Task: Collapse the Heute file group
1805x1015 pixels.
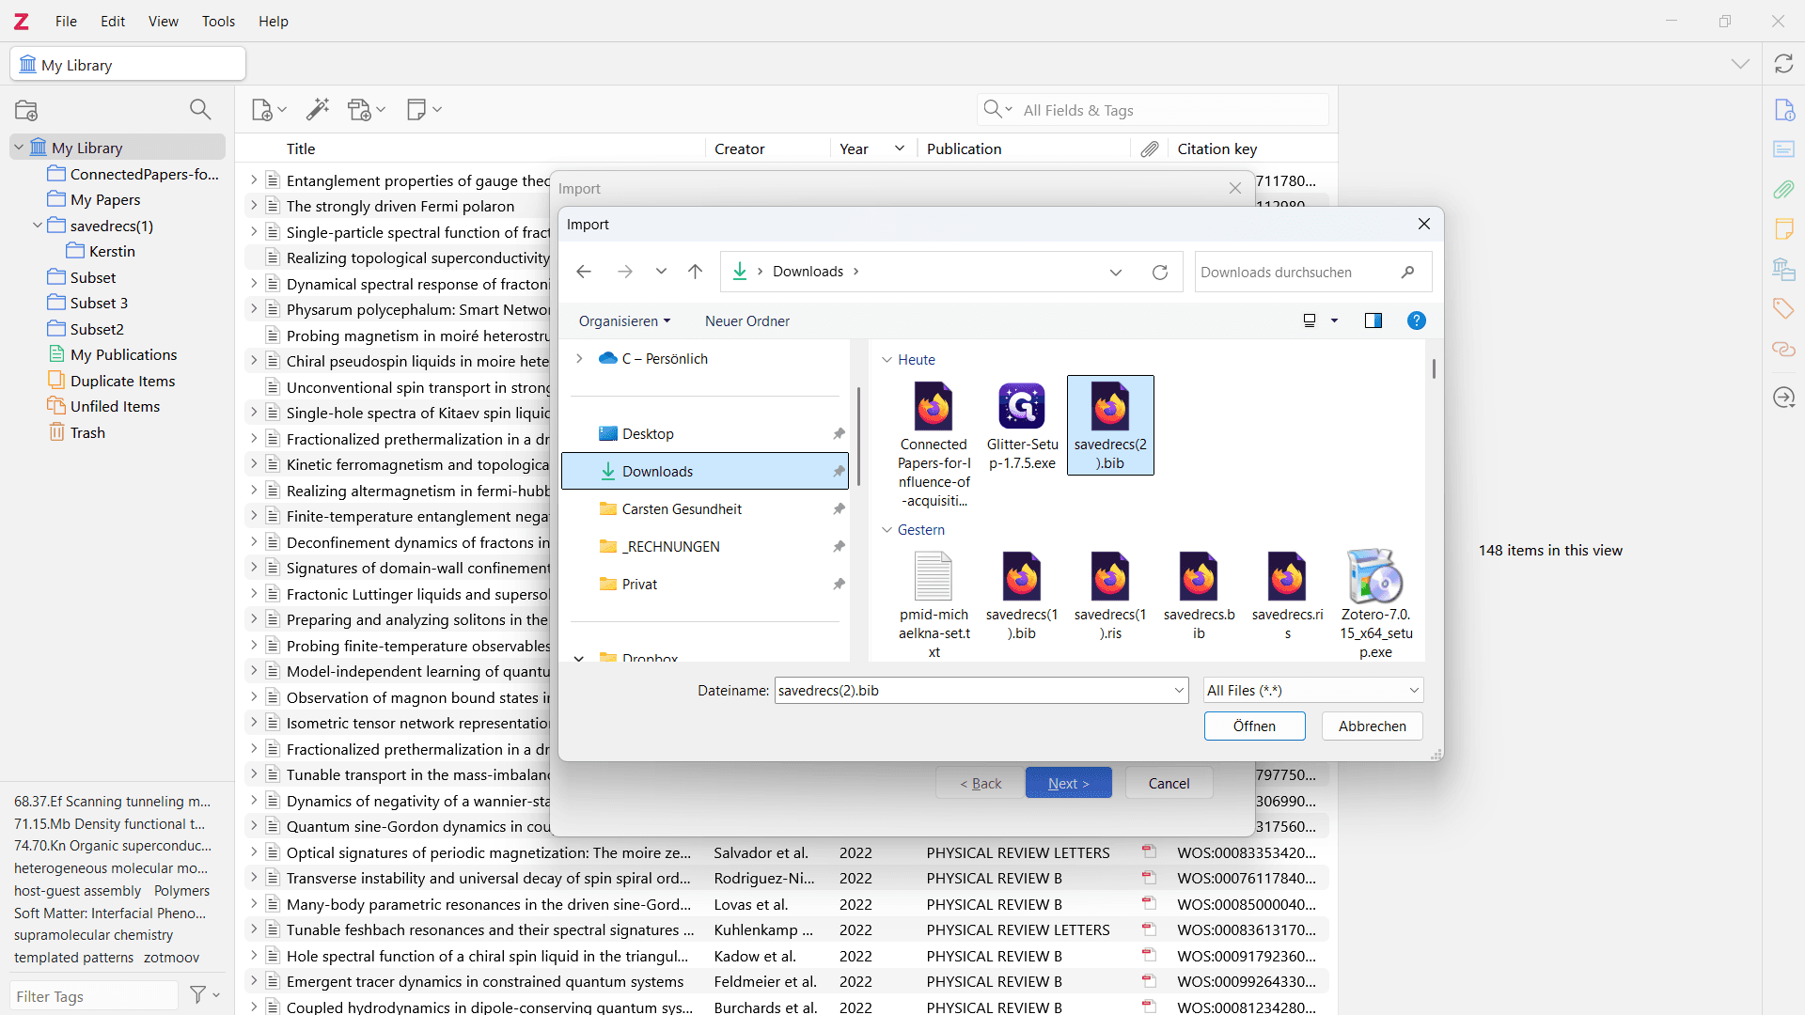Action: (x=887, y=360)
